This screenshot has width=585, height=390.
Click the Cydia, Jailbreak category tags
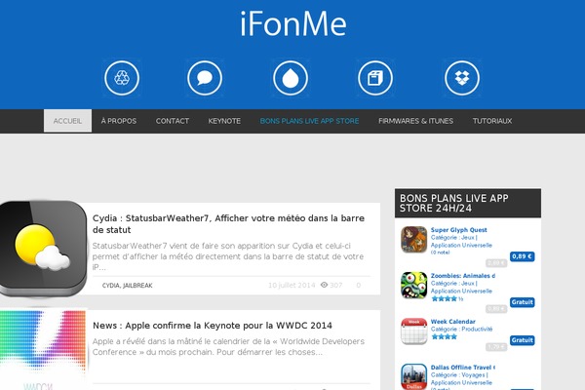pos(127,286)
